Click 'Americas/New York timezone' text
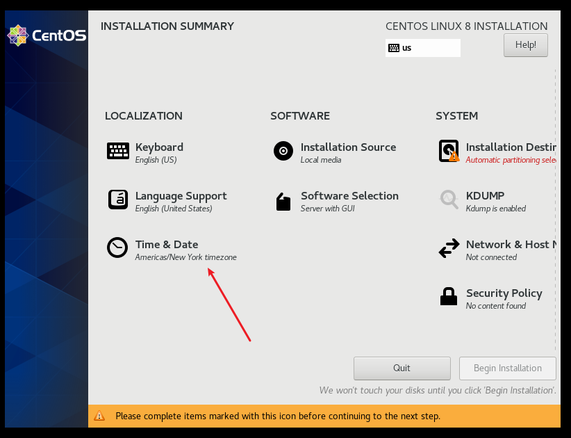The width and height of the screenshot is (571, 438). (x=185, y=257)
